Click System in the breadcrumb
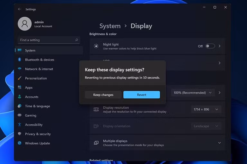This screenshot has height=164, width=247. click(110, 26)
